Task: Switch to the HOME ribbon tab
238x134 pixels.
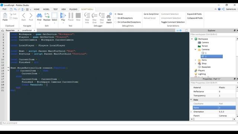Action: coord(36,9)
